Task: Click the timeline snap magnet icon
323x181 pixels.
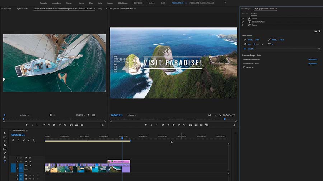Action: pos(18,140)
